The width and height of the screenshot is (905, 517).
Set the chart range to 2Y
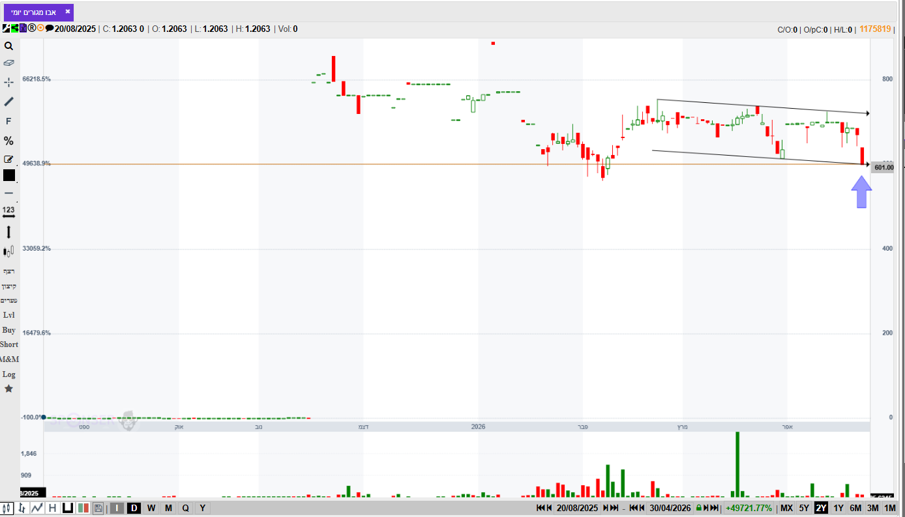pyautogui.click(x=821, y=508)
